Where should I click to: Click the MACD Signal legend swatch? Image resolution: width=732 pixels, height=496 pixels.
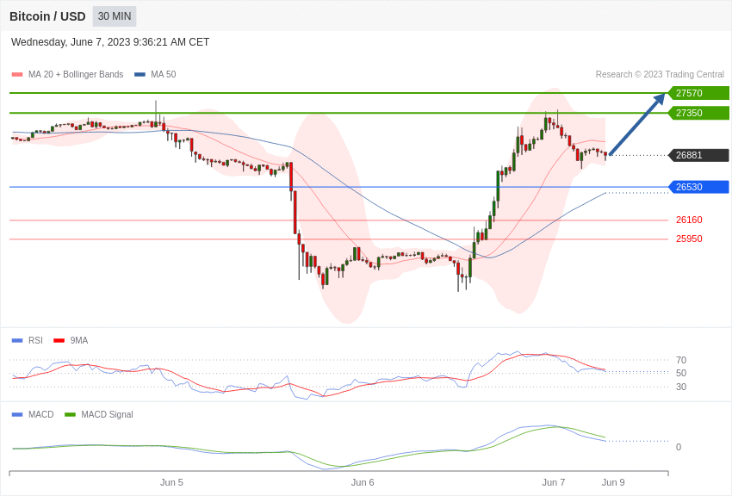coord(70,415)
